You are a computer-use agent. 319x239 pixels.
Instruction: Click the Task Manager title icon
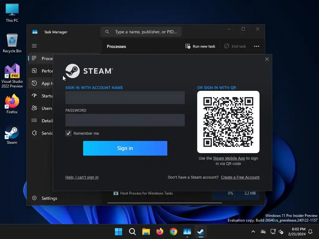(x=35, y=32)
